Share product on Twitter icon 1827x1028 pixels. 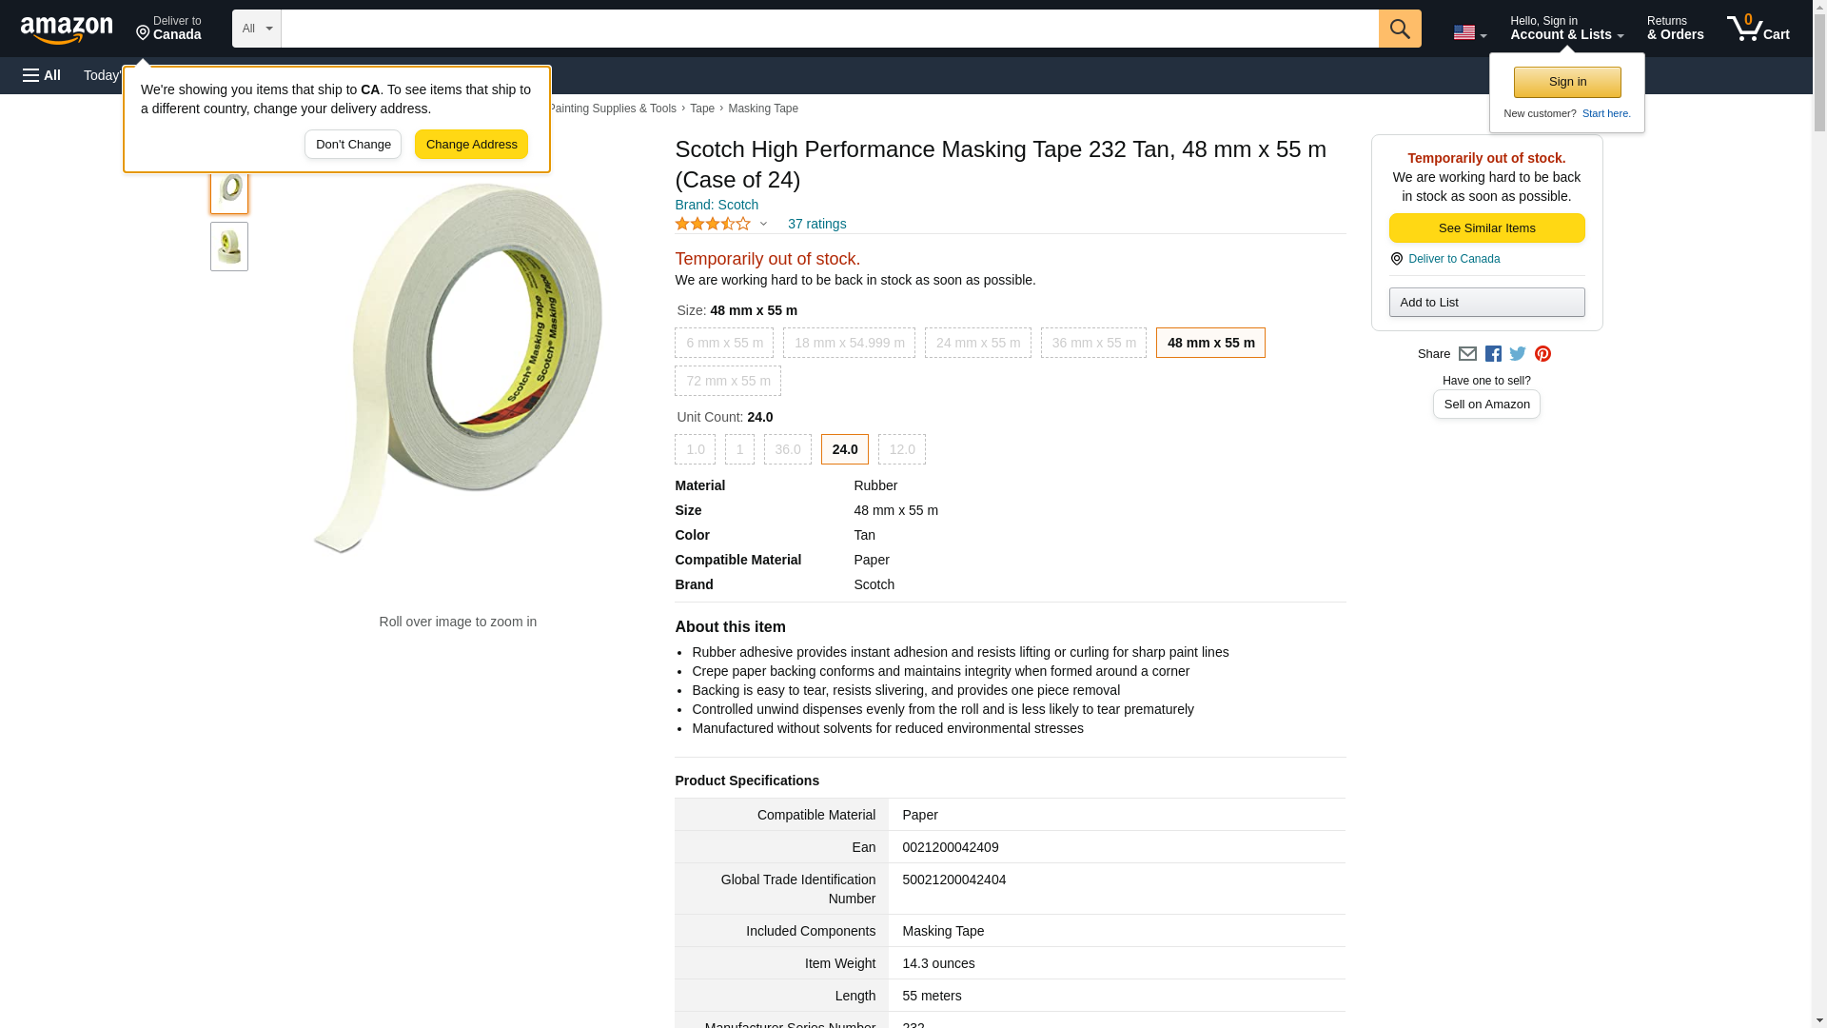[x=1518, y=354]
